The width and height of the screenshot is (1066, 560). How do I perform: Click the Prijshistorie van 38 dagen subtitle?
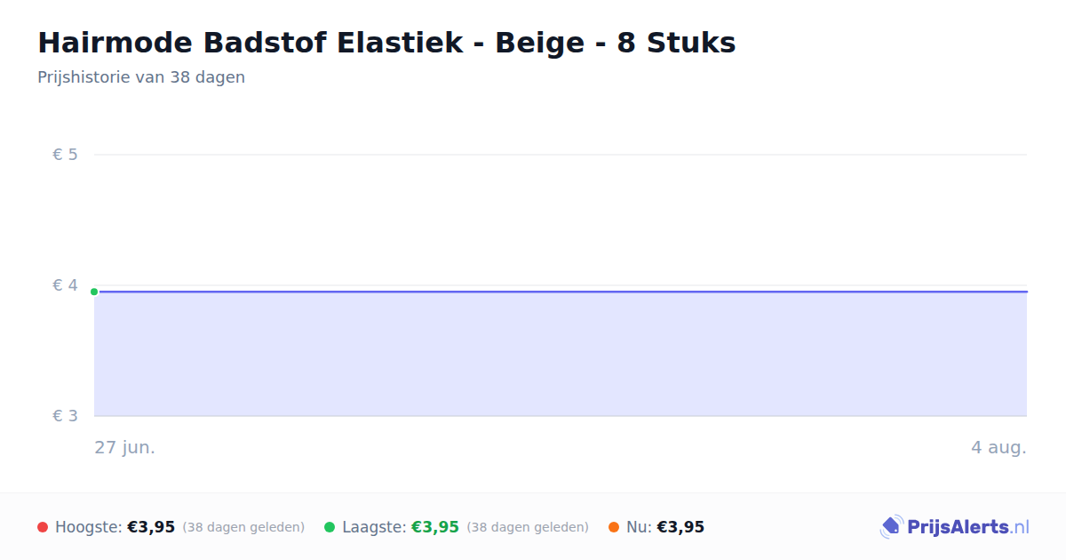pyautogui.click(x=141, y=77)
